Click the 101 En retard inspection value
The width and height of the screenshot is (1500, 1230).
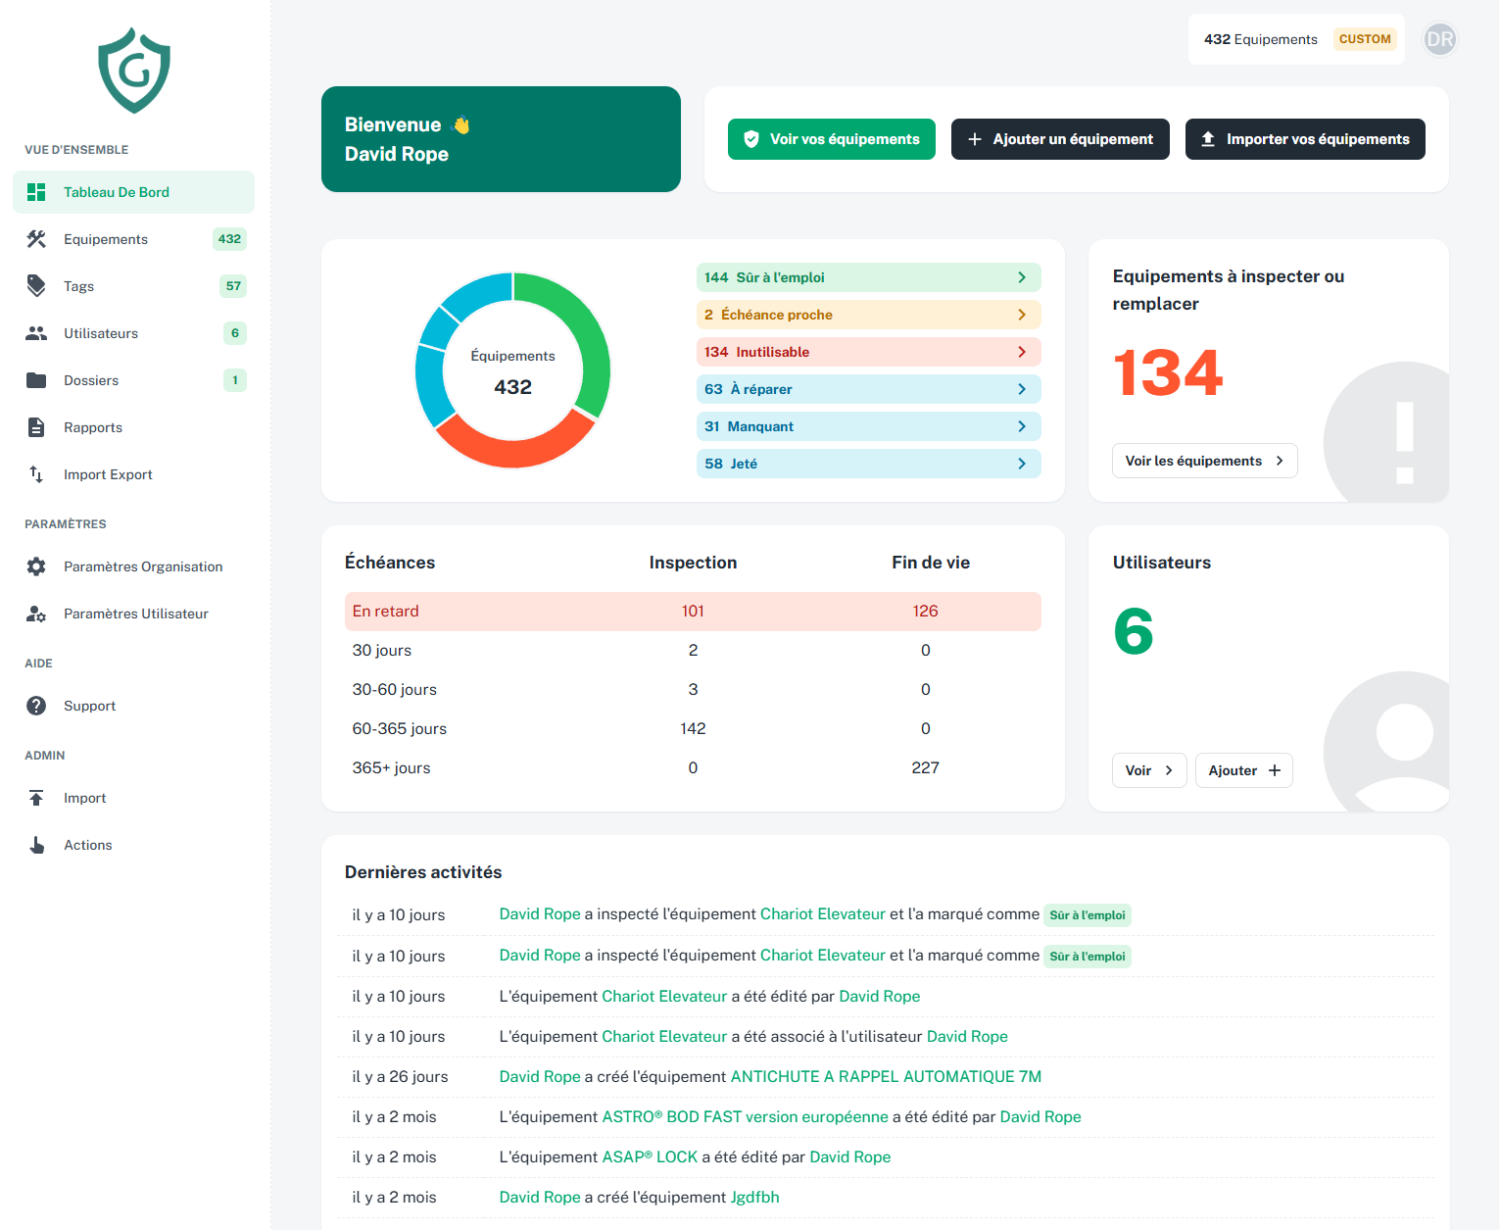point(693,611)
